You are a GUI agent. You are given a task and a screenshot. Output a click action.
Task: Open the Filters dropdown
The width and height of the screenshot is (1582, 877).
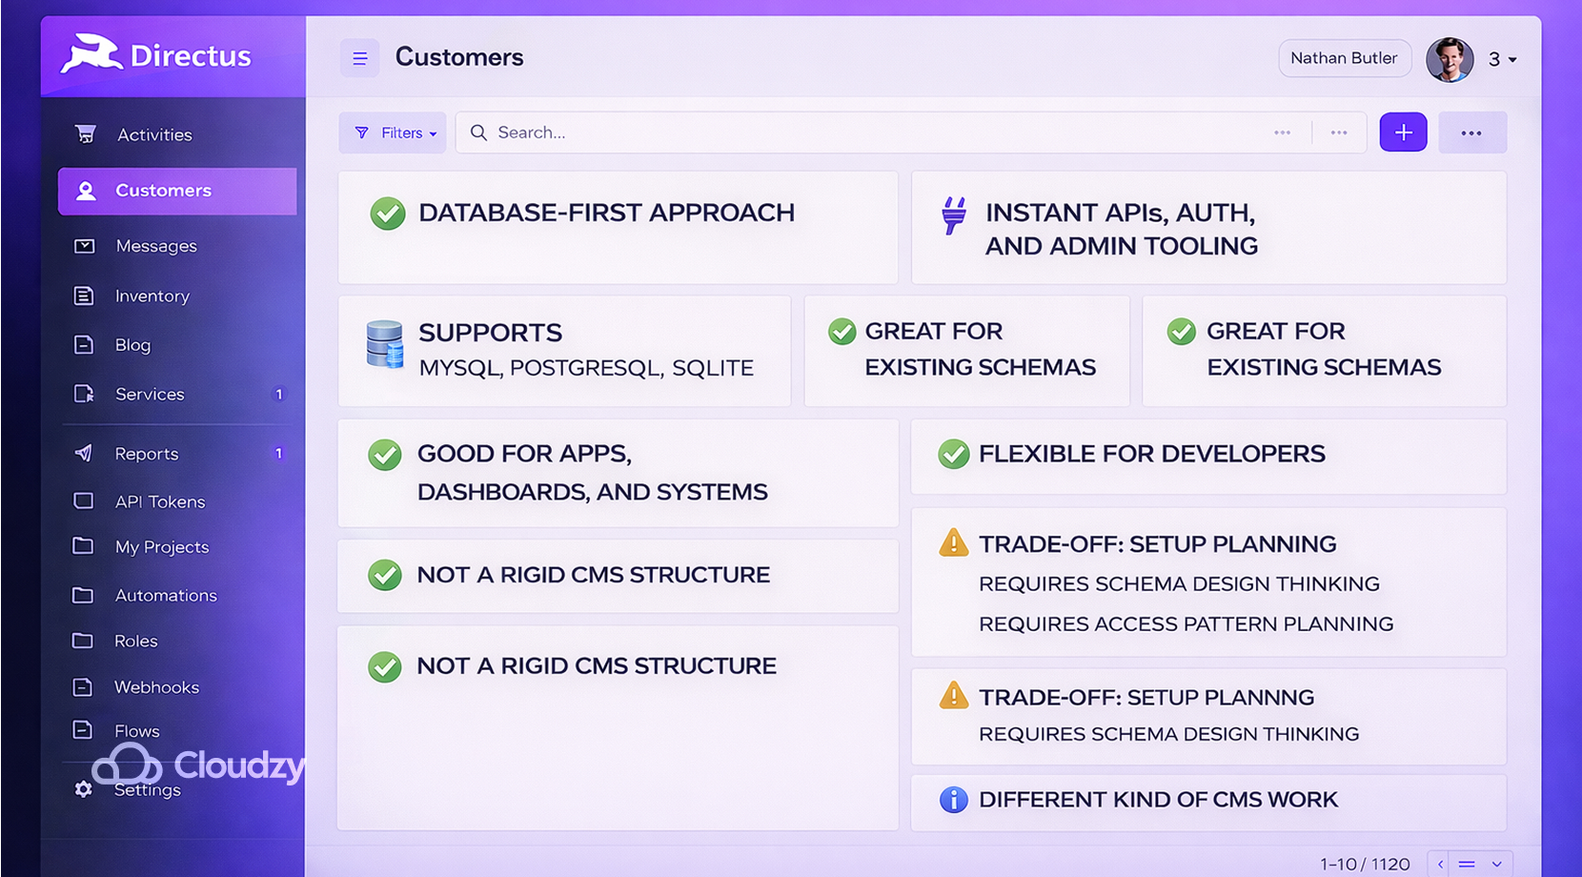(392, 133)
